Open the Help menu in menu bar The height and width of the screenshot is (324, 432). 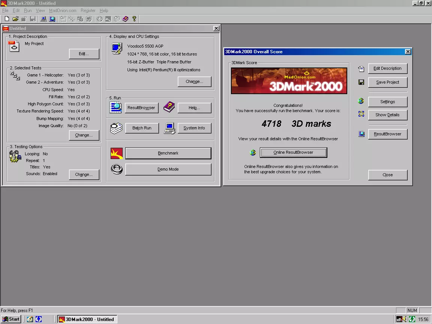click(104, 10)
